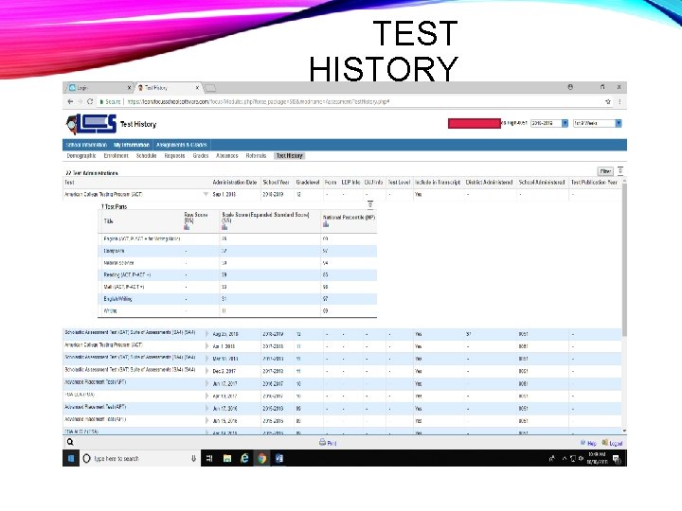
Task: Collapse the ACT Sep test row
Action: pos(206,194)
